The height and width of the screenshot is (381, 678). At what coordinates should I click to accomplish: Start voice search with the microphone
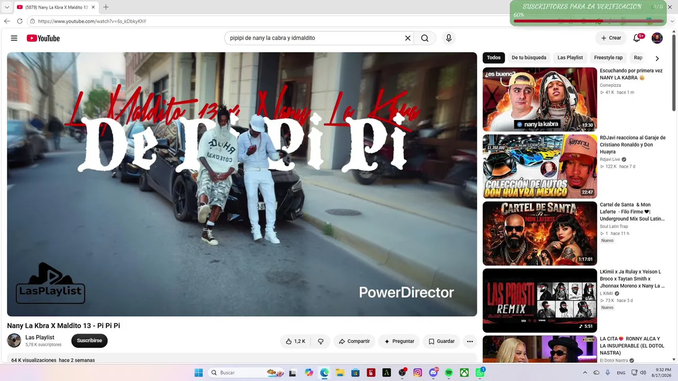click(449, 38)
